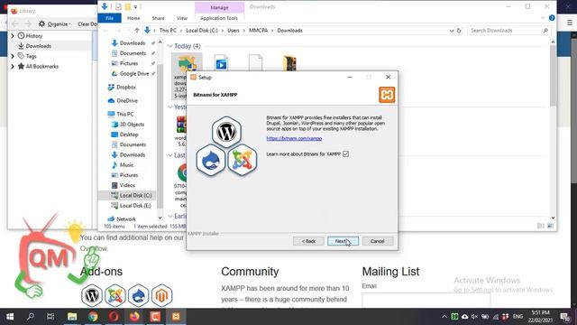Expand History in the Firefox Library
This screenshot has height=325, width=577.
[13, 36]
